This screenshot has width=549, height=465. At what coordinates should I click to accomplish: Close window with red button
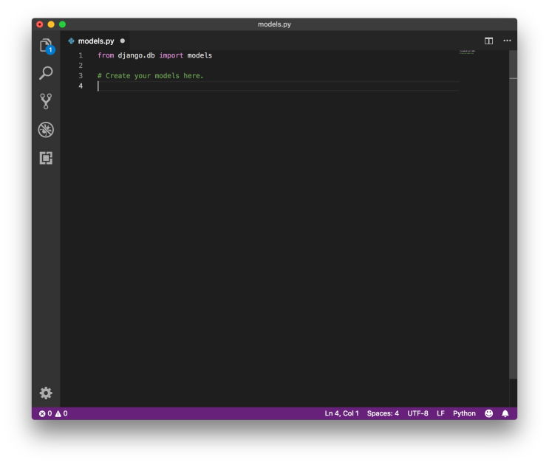point(40,24)
